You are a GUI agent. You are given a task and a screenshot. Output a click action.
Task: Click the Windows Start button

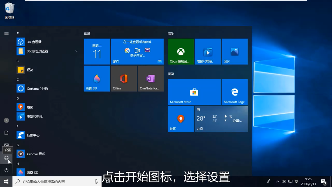click(6, 182)
